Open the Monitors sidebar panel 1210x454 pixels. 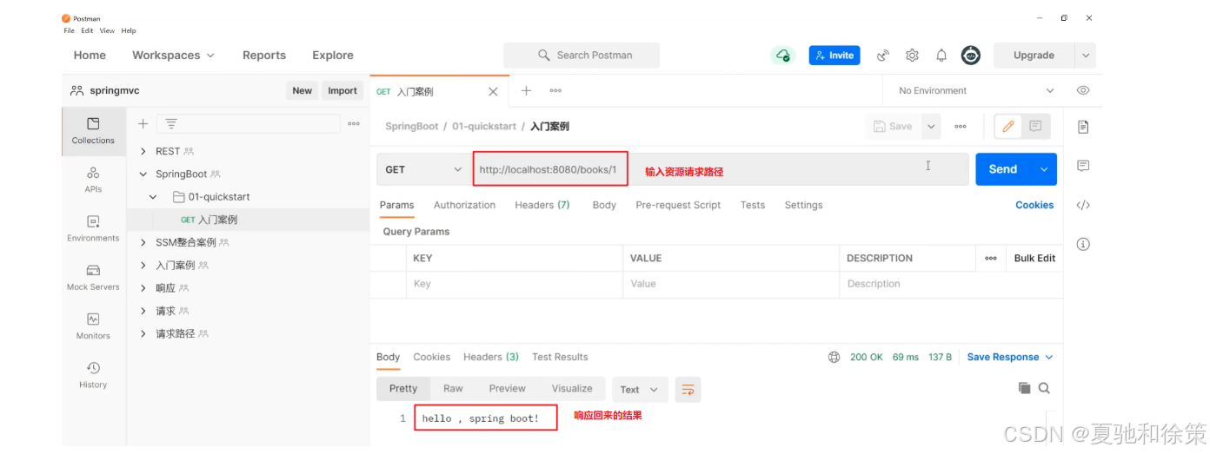coord(93,326)
